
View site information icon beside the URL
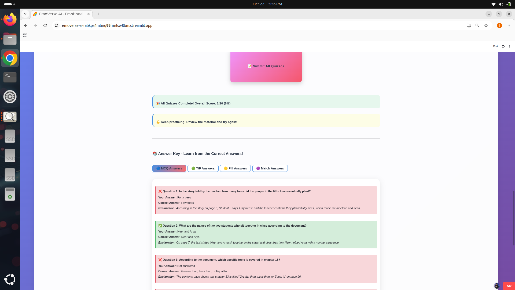(x=57, y=26)
